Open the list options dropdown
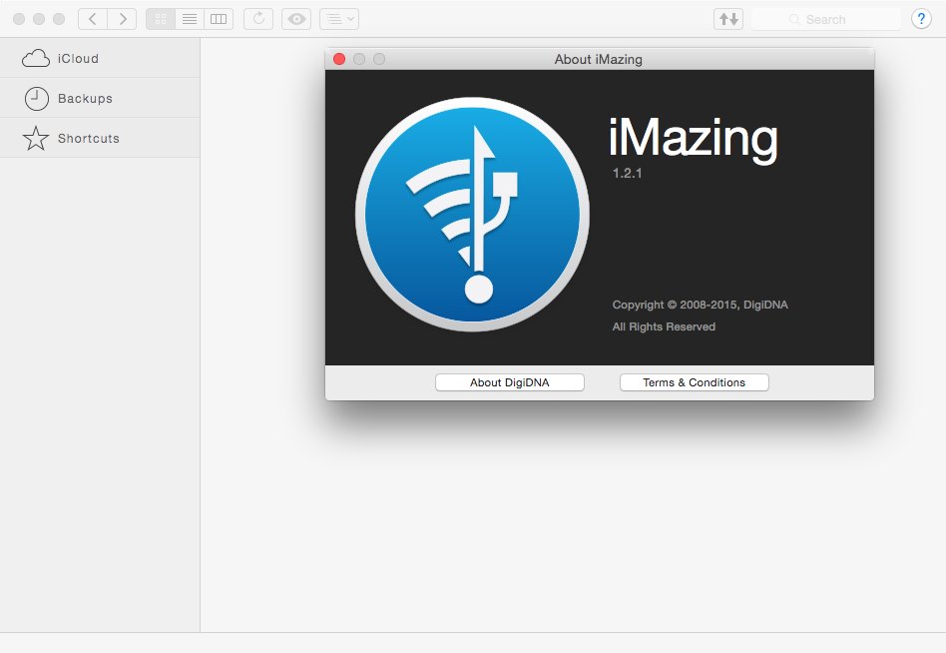The image size is (946, 653). 339,19
